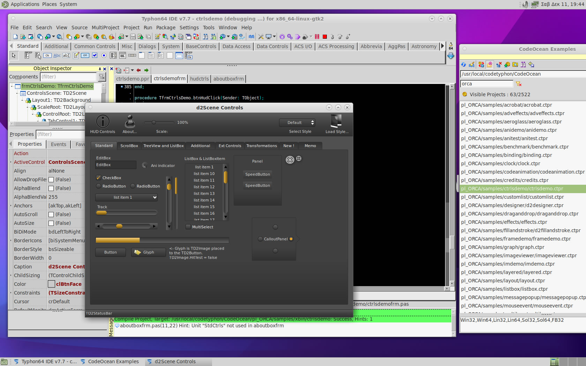586x366 pixels.
Task: Select the second RadioButton in d2Scene
Action: (133, 186)
